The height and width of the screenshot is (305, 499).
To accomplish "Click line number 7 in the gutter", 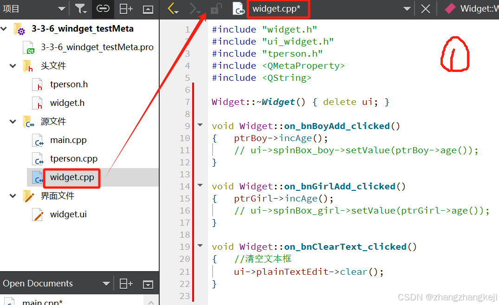I will tap(188, 102).
